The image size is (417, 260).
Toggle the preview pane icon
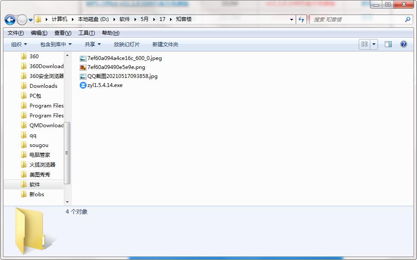388,44
